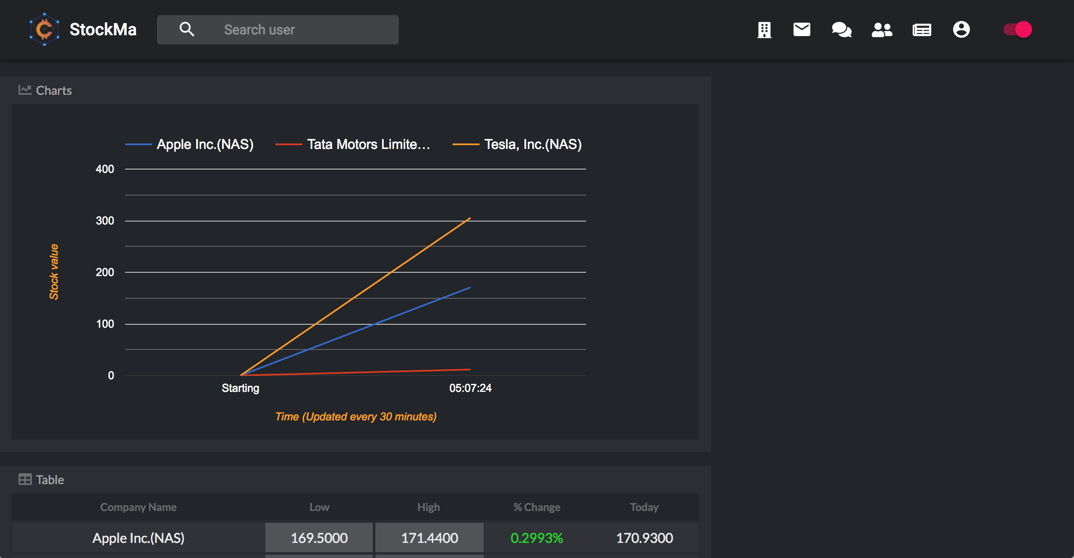Open the friends group icon

882,30
